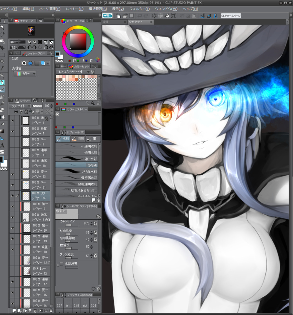Choose the 濃い水彩 brush
Viewport: 293px width, 315px height.
[77, 159]
